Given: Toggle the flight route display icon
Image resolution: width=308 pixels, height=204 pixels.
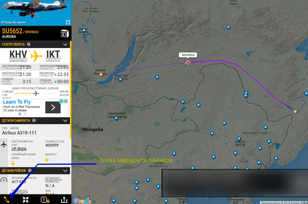Looking at the screenshot, I should (x=7, y=200).
